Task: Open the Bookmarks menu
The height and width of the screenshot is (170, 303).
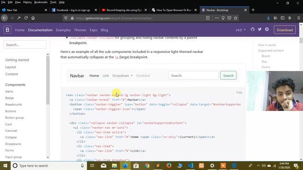Action: click(41, 2)
